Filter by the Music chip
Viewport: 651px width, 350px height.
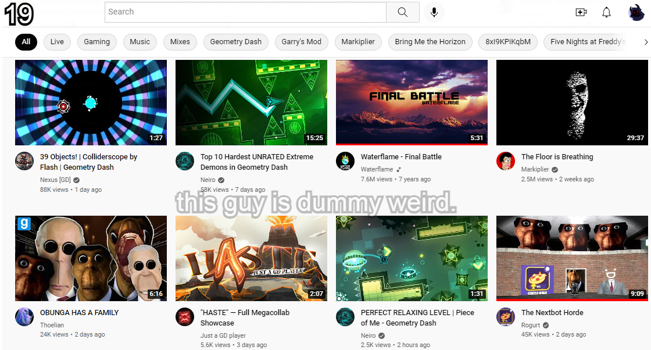[139, 42]
